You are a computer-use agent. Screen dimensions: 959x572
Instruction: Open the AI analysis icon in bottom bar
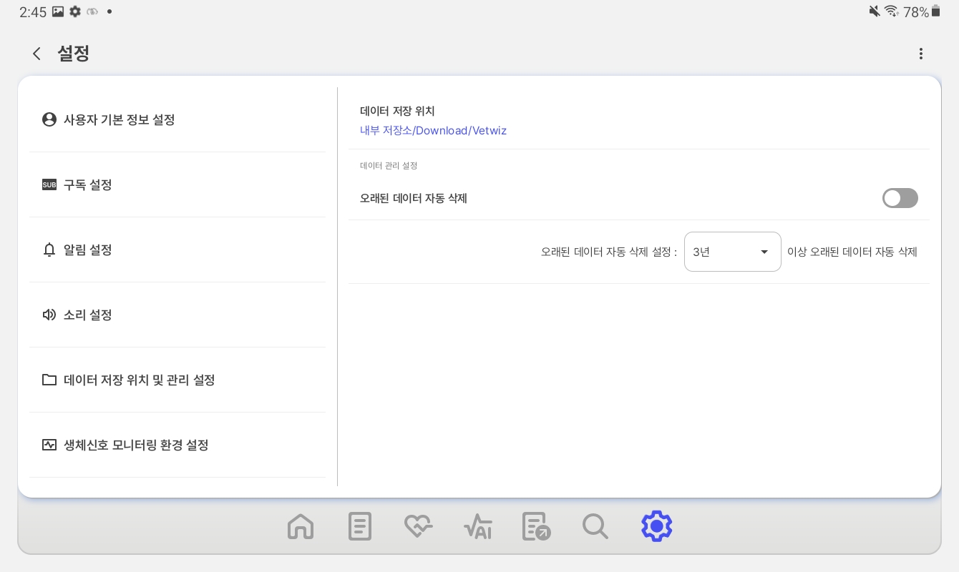pyautogui.click(x=477, y=527)
